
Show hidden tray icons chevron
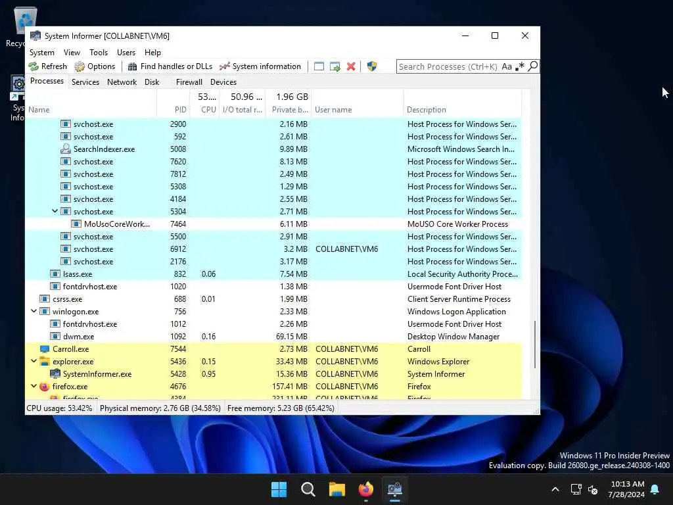(555, 489)
